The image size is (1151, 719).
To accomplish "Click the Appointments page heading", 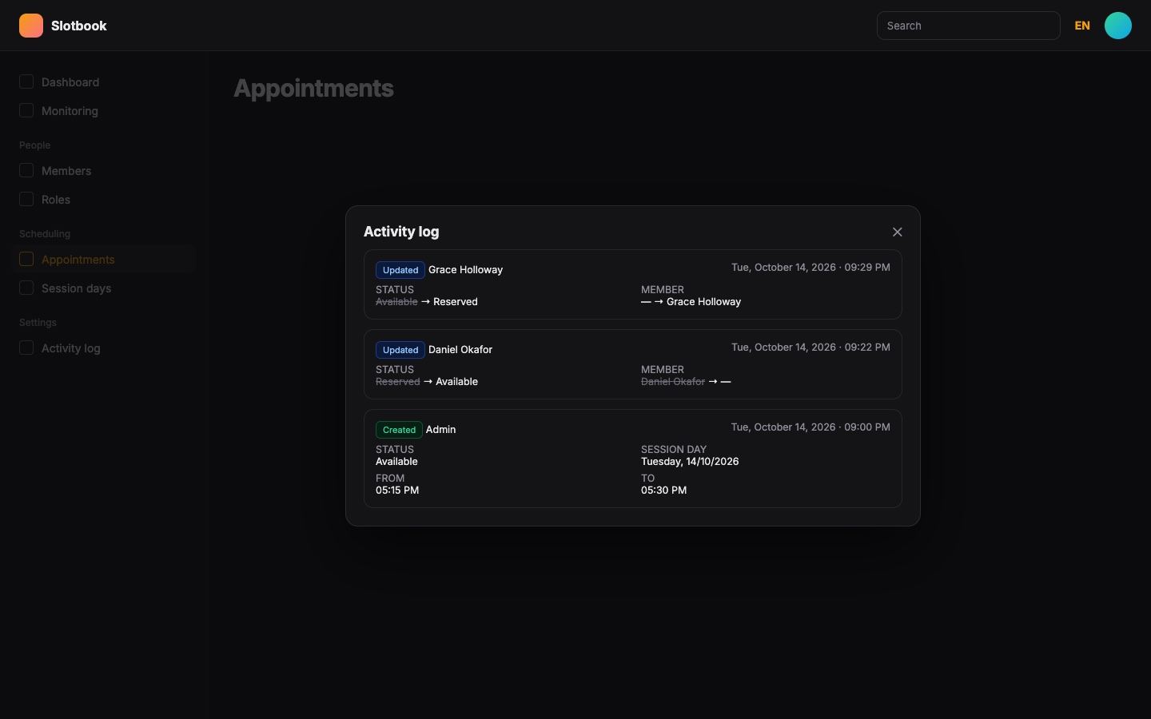I will click(x=313, y=88).
